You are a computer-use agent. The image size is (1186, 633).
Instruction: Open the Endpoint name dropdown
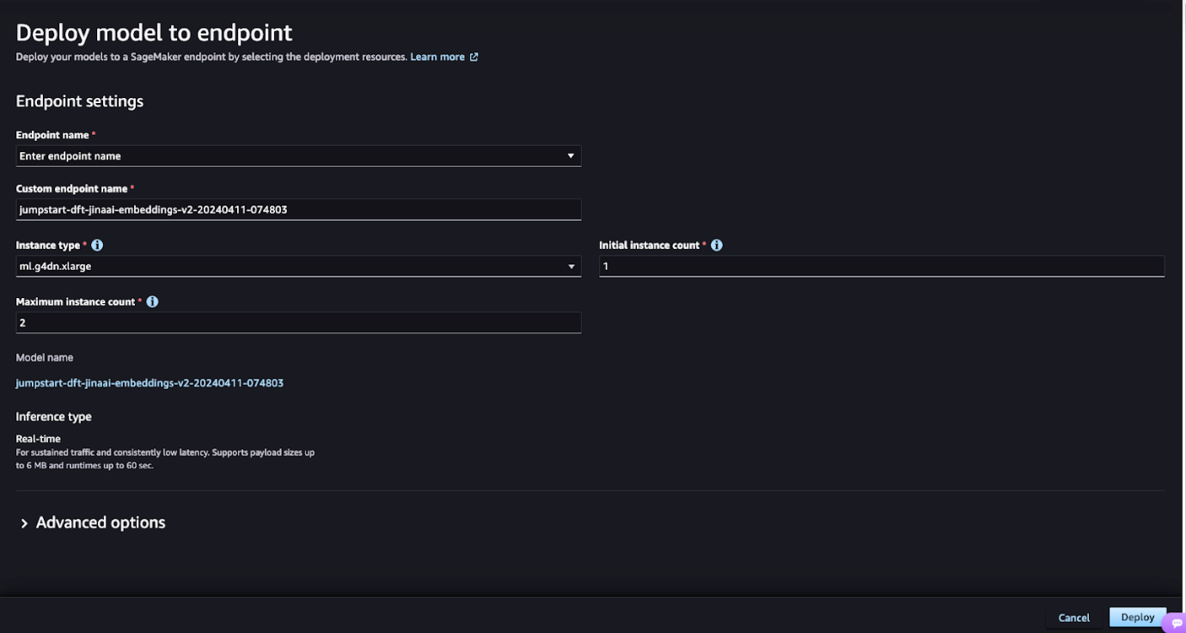[298, 155]
